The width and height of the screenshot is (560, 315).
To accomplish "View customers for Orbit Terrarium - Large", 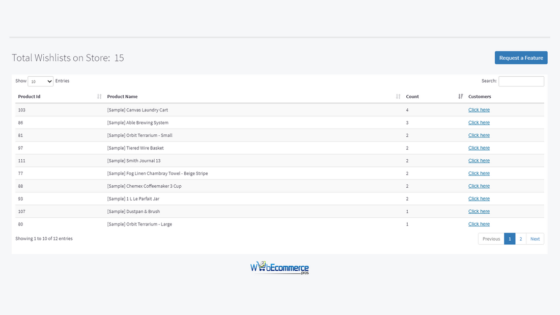I will [x=479, y=224].
